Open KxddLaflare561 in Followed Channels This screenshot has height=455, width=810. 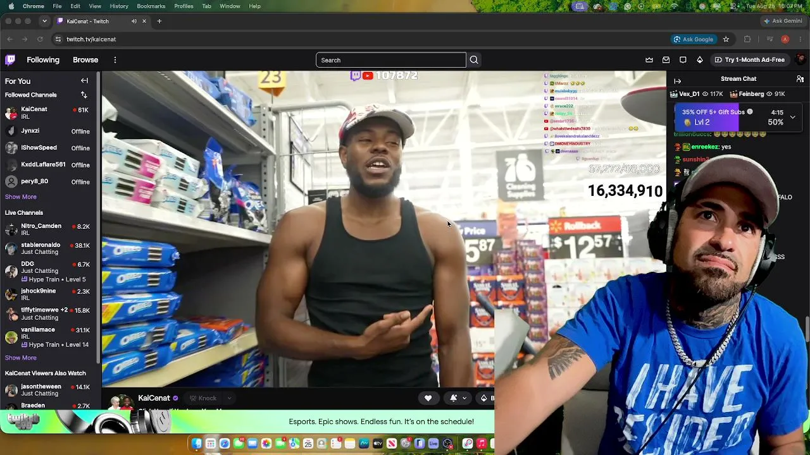[49, 165]
